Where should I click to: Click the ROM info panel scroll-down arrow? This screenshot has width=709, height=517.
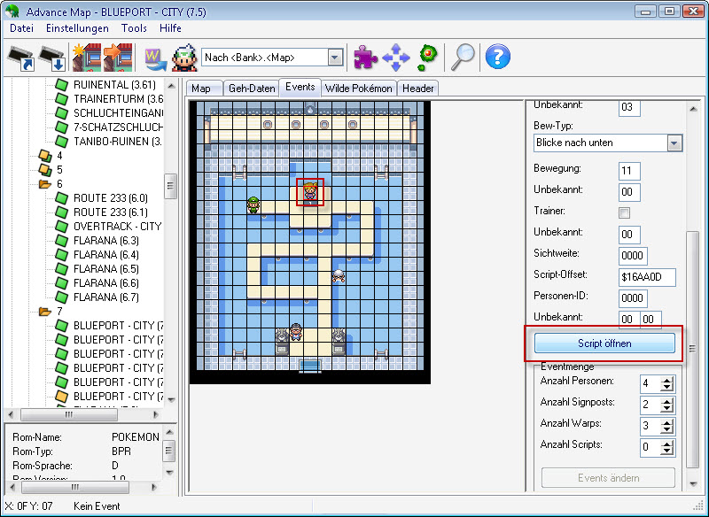[169, 473]
